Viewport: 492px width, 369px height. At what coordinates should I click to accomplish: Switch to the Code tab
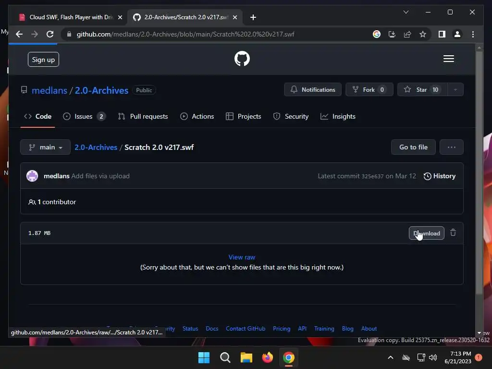[37, 116]
